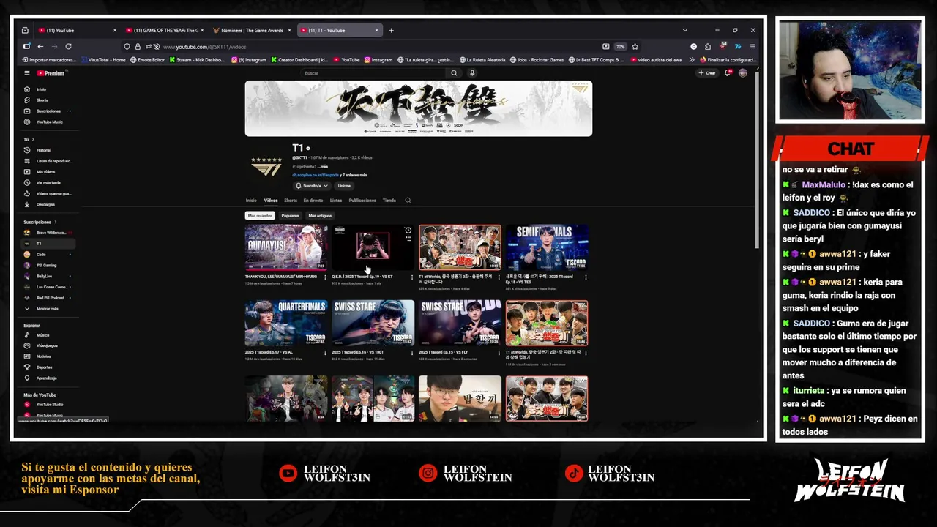Viewport: 937px width, 527px height.
Task: Open Videojuegos under Explorar
Action: [47, 345]
